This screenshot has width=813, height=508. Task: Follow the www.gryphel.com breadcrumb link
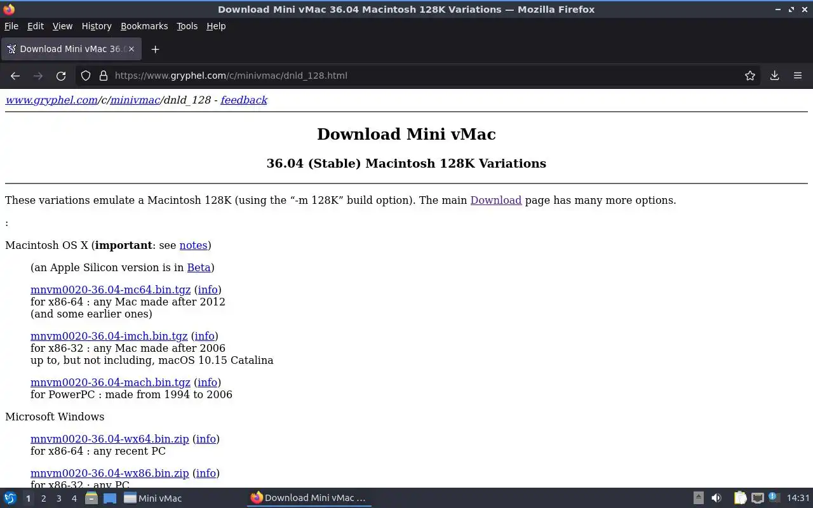click(x=51, y=100)
